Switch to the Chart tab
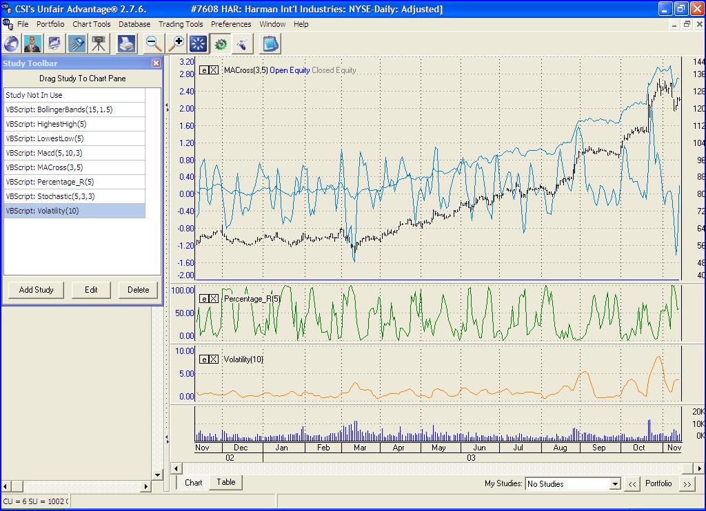This screenshot has height=511, width=706. coord(193,482)
